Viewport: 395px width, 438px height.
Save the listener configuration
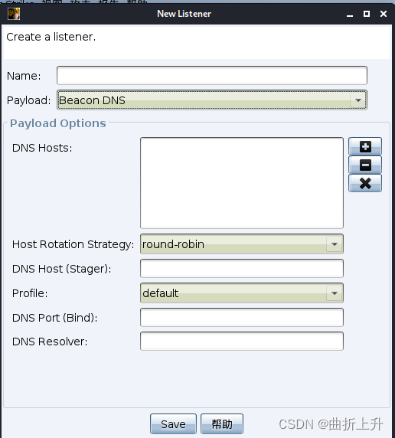(x=173, y=423)
